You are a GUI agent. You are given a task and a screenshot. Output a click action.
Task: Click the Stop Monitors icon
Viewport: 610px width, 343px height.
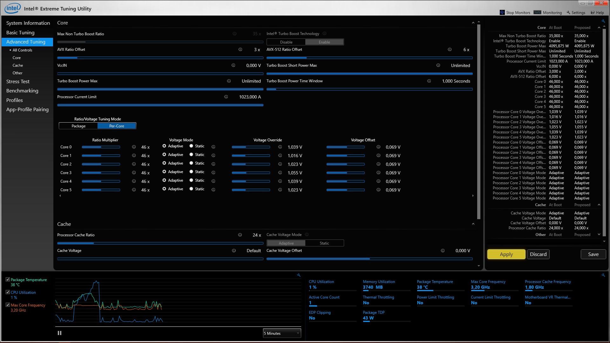tap(502, 12)
